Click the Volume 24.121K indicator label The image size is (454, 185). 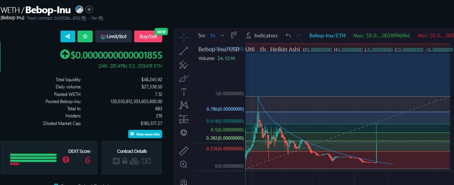click(217, 59)
